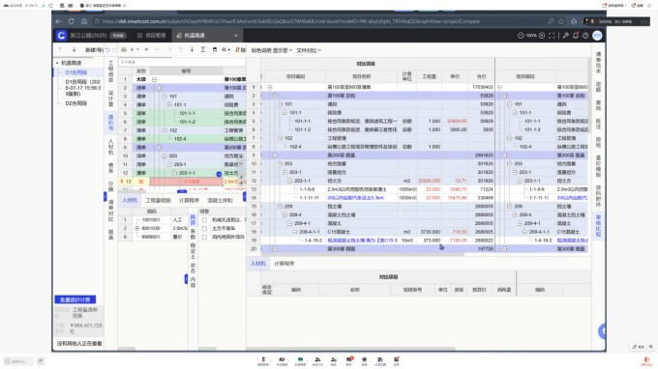Click the save icon in the toolbar
Viewport: 658px width, 369px height.
(x=215, y=49)
